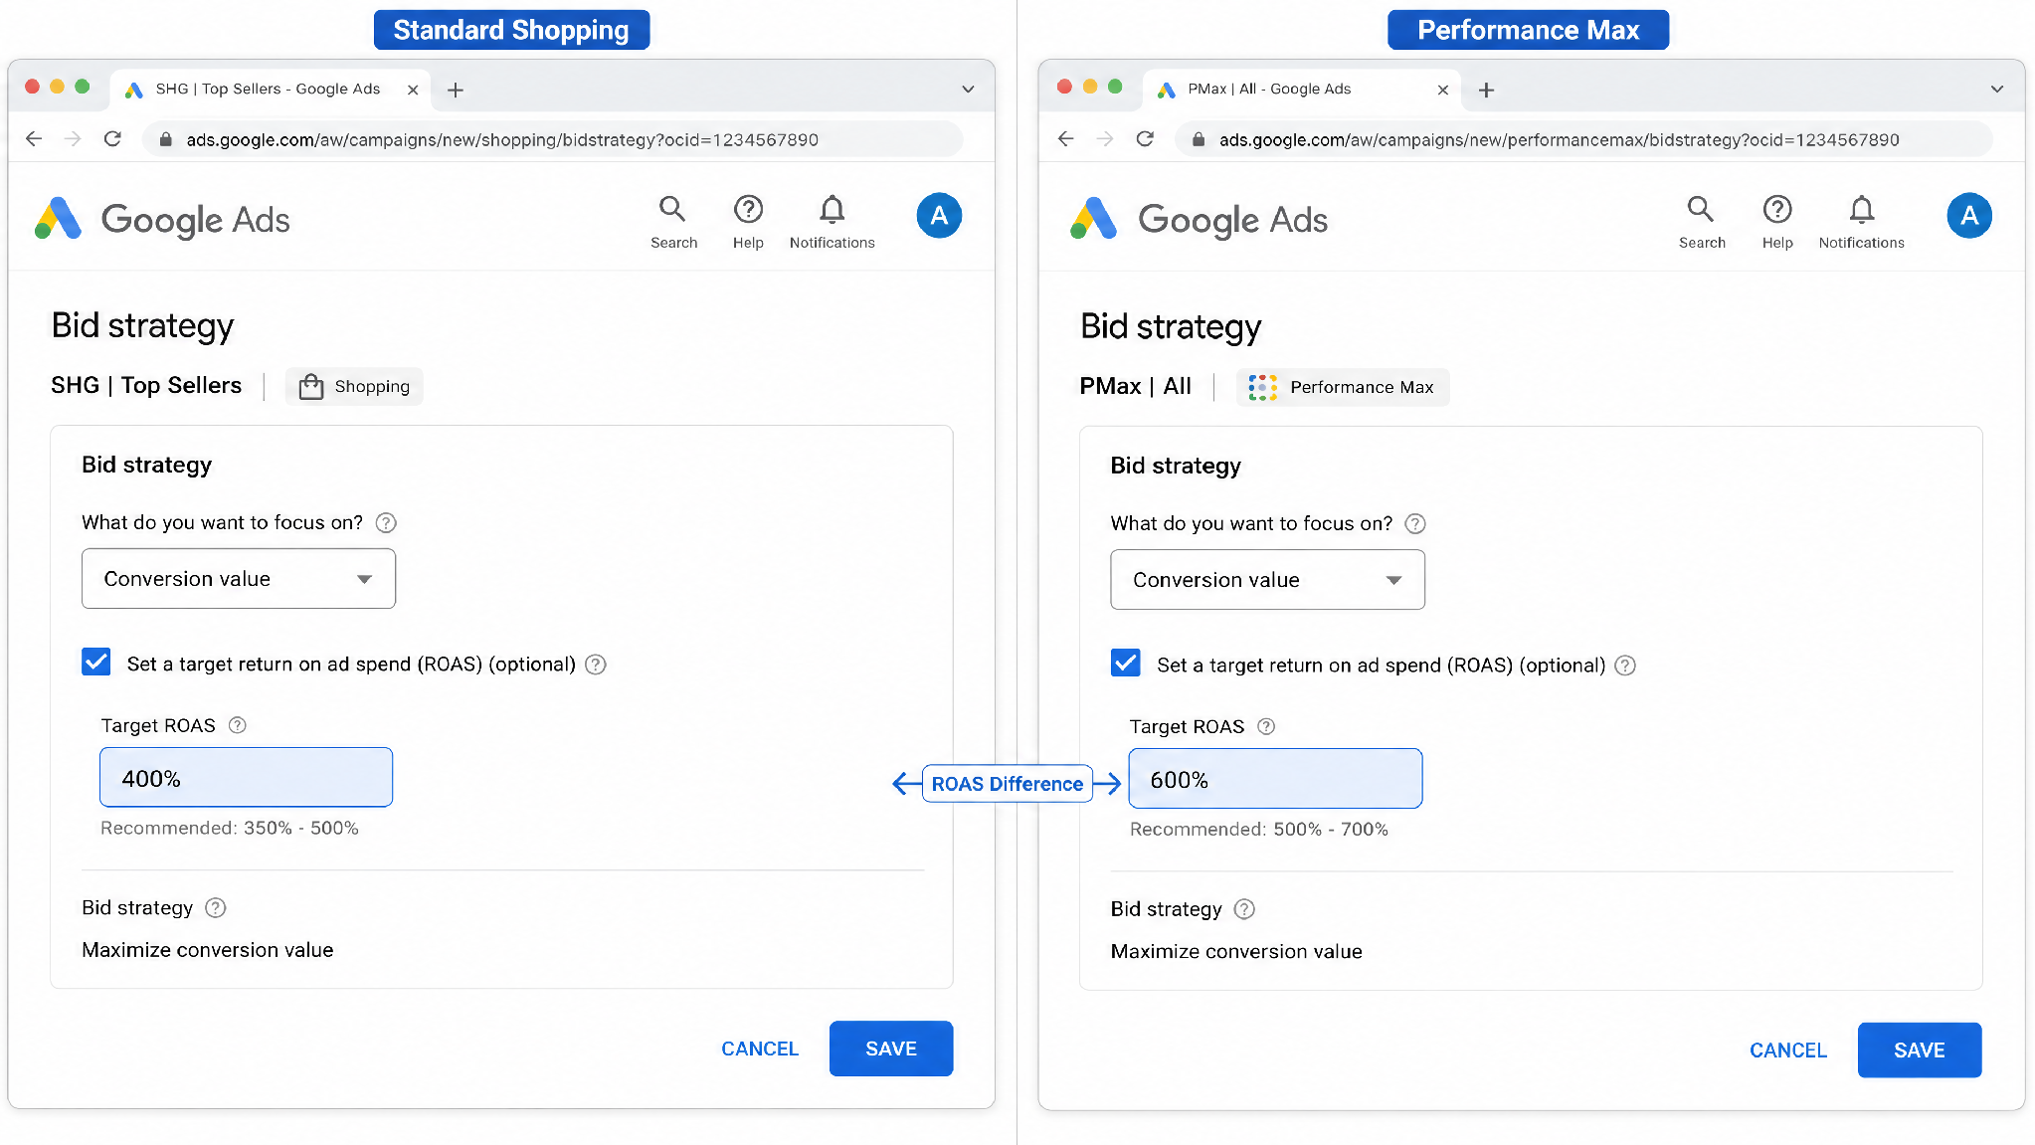Go forward in the Standard Shopping browser

pyautogui.click(x=73, y=139)
